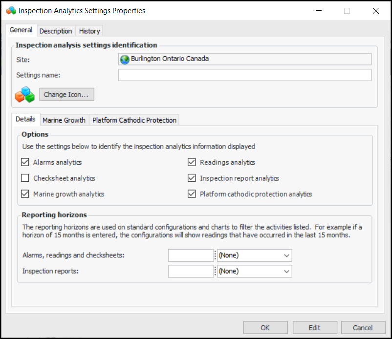Open Platform Cathodic Protection tab

tap(134, 120)
